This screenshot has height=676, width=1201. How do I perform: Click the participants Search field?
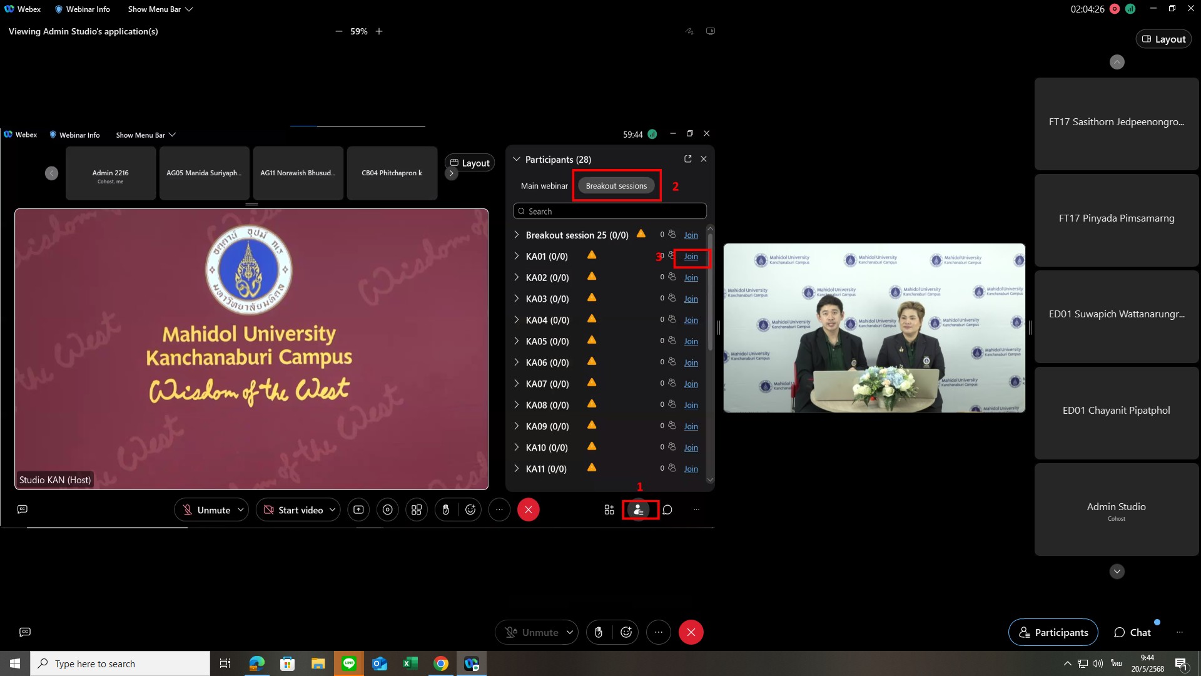coord(610,212)
